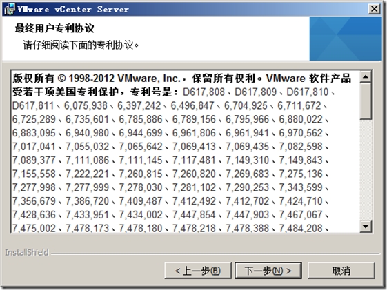Screen dimensions: 387x290
Task: Cancel installation with 取消 button
Action: click(x=341, y=271)
